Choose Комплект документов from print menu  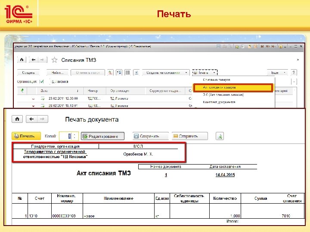219,102
